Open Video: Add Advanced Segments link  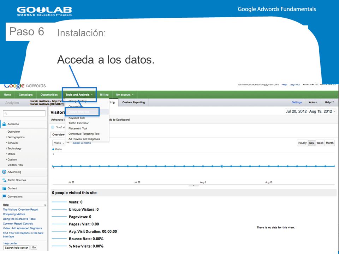tap(23, 228)
